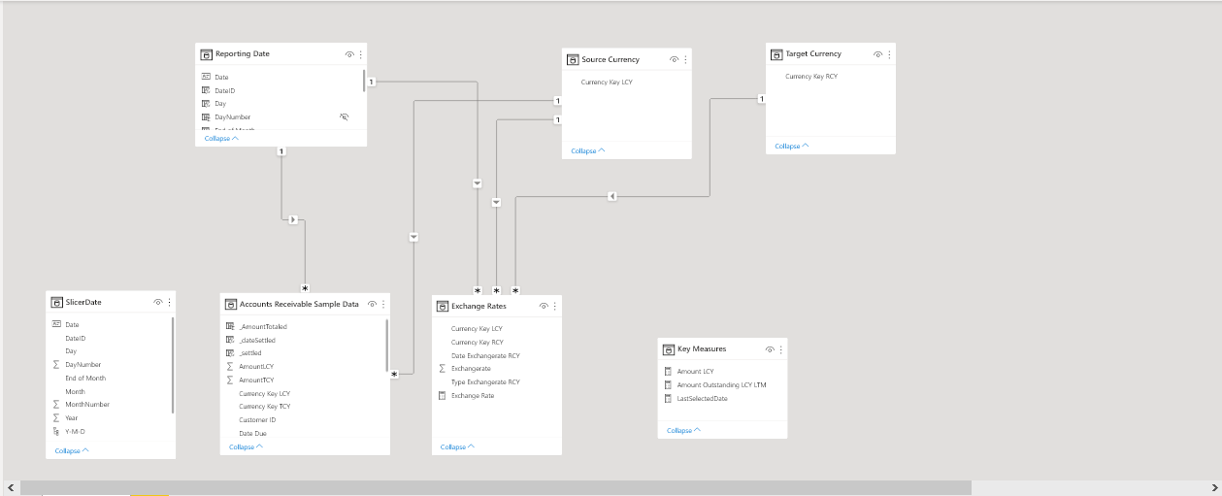1222x496 pixels.
Task: Click the SlicerDate table header icon
Action: point(56,303)
